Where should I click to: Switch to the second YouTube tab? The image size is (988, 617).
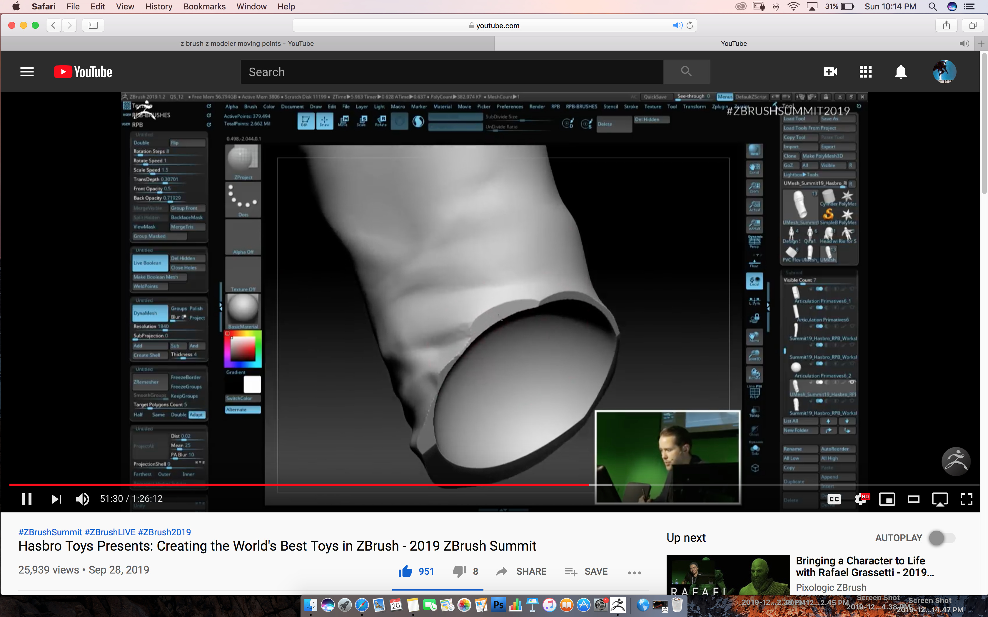(733, 44)
